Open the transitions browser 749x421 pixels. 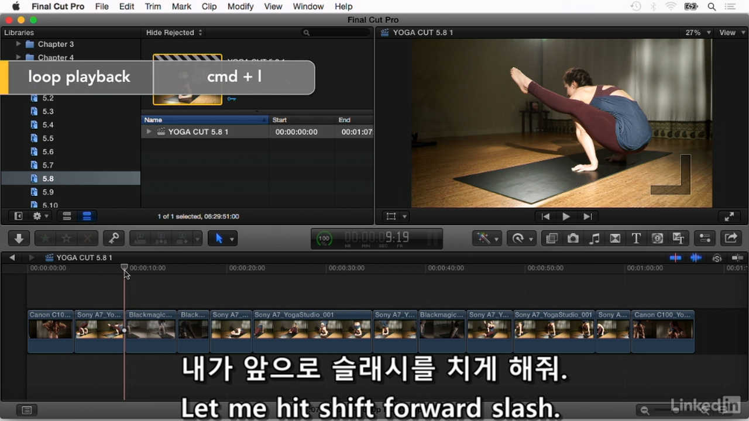[615, 238]
